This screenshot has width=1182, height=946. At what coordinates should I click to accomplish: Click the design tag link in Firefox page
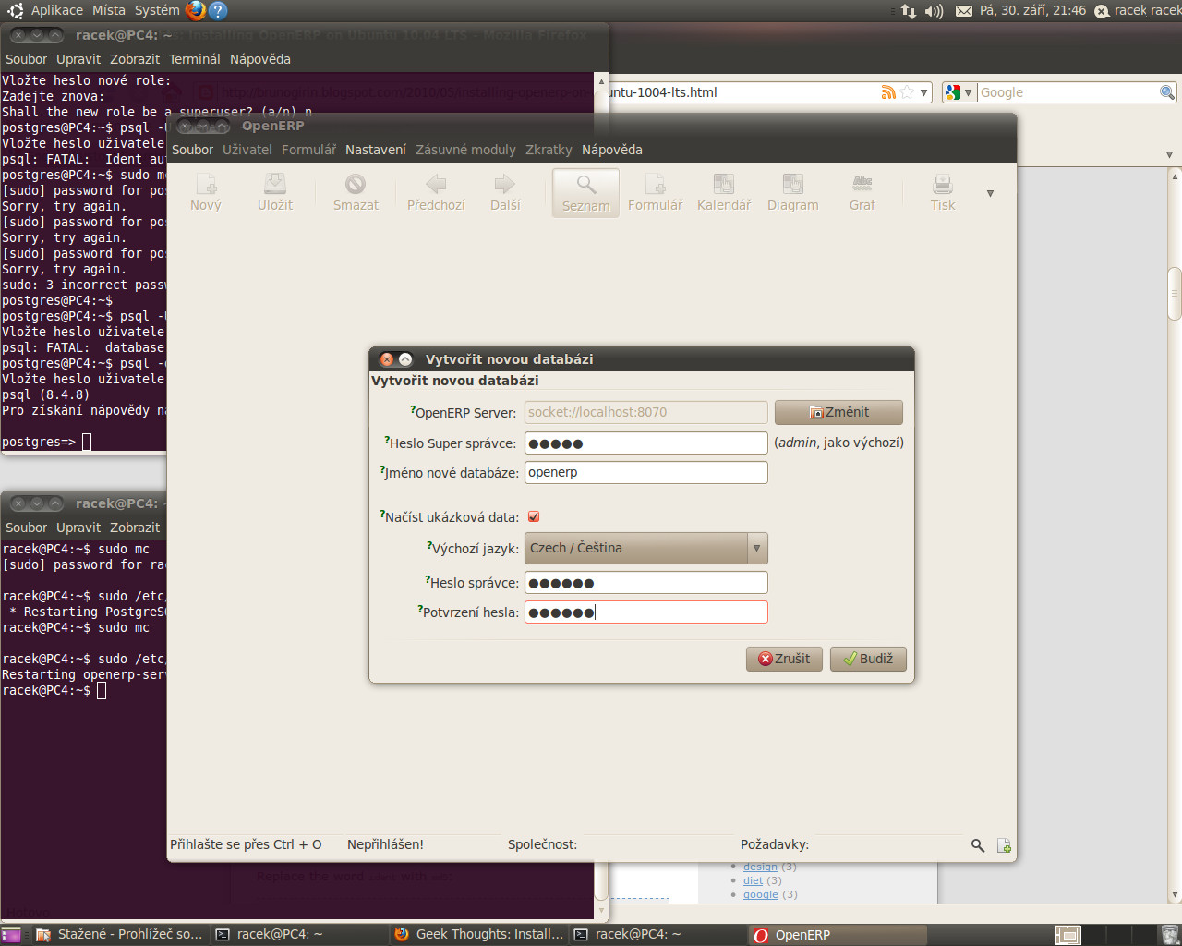[760, 867]
